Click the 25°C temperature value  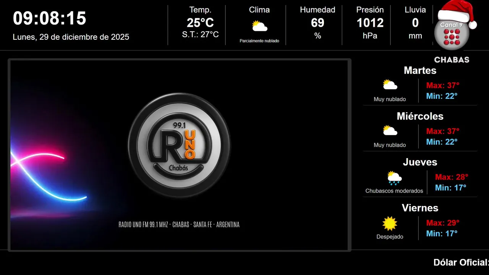[200, 23]
